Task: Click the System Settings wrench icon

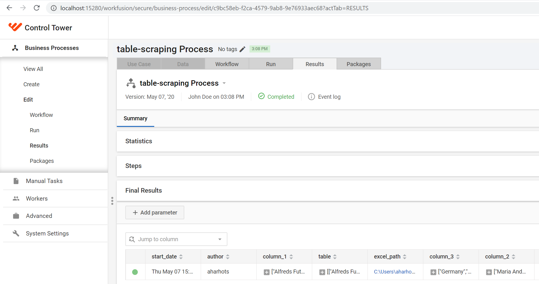Action: click(x=16, y=233)
